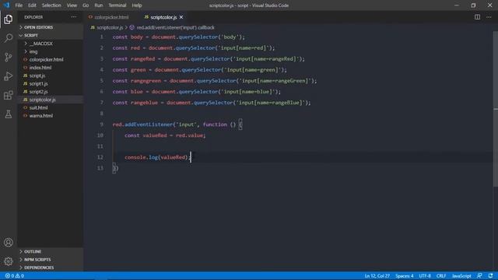Open the Source Control view
Viewport: 498px width, 280px height.
pos(9,57)
